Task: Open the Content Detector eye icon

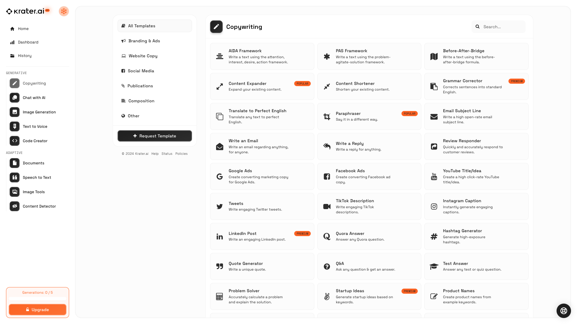Action: click(x=14, y=206)
